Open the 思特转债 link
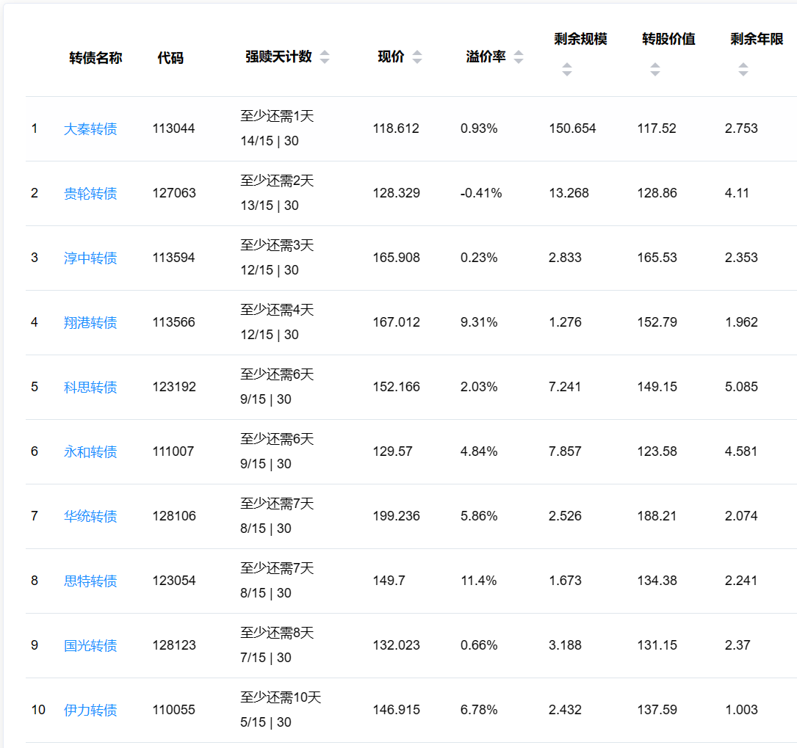Screen dimensions: 797x748 (x=90, y=581)
